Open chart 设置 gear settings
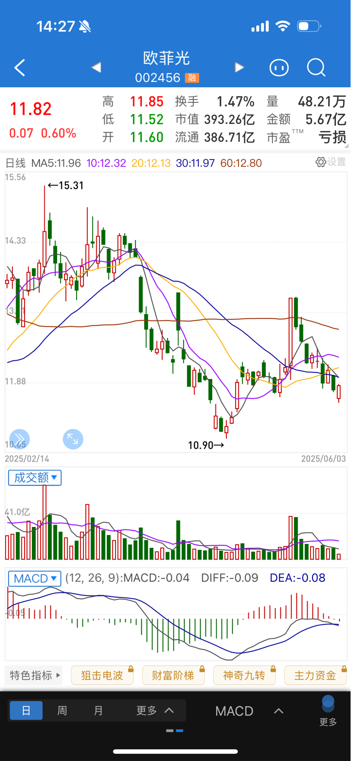This screenshot has width=351, height=761. 331,162
